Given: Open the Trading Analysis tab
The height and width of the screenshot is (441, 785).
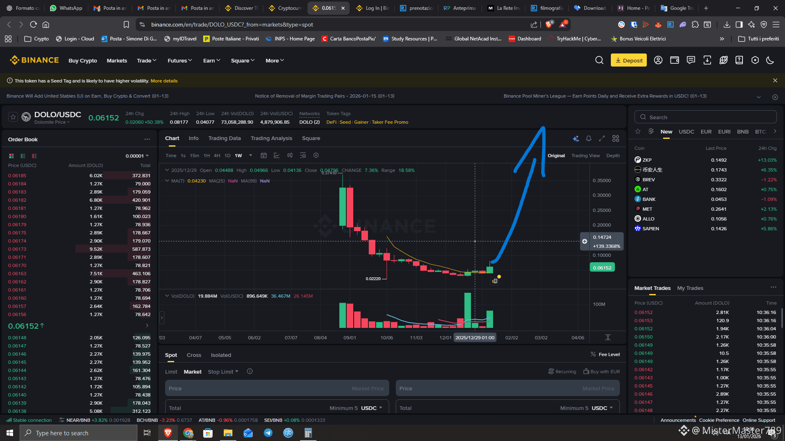Looking at the screenshot, I should click(271, 138).
